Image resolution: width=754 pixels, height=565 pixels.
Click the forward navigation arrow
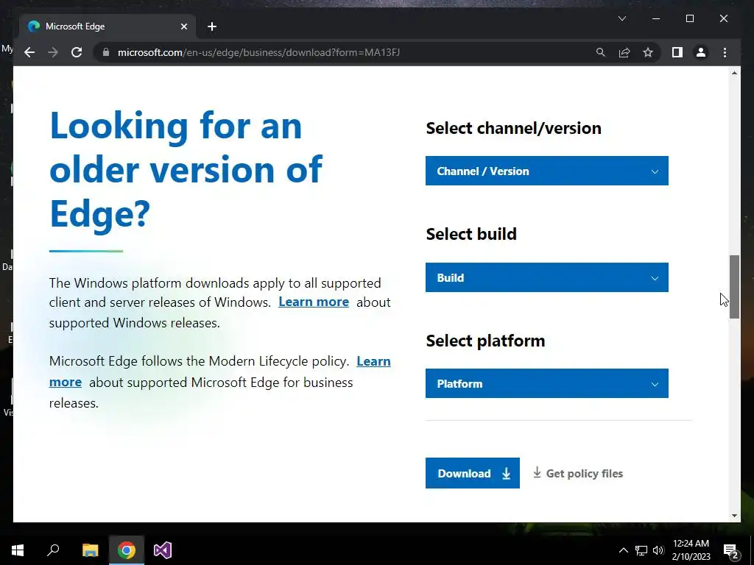point(53,52)
